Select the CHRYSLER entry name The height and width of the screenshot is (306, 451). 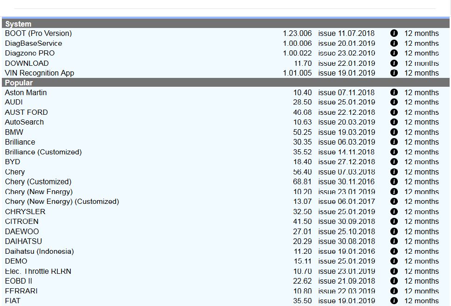click(25, 211)
